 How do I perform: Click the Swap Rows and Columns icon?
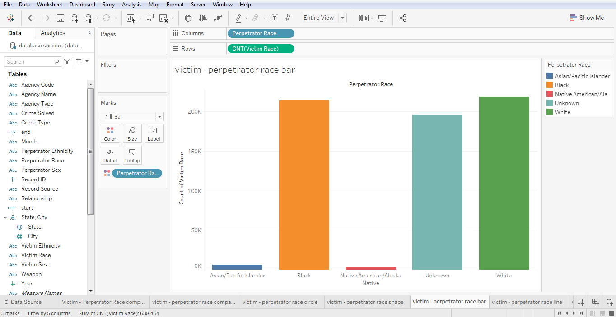pos(188,18)
